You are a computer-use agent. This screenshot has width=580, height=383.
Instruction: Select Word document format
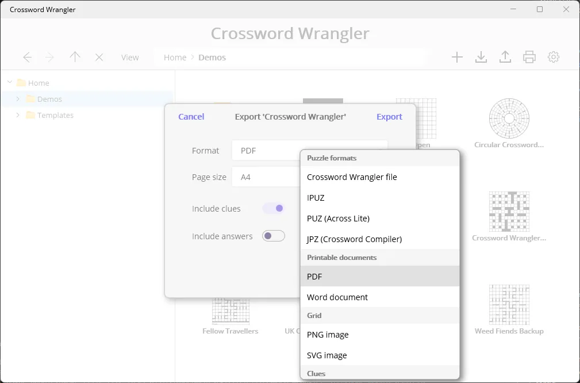pos(380,297)
